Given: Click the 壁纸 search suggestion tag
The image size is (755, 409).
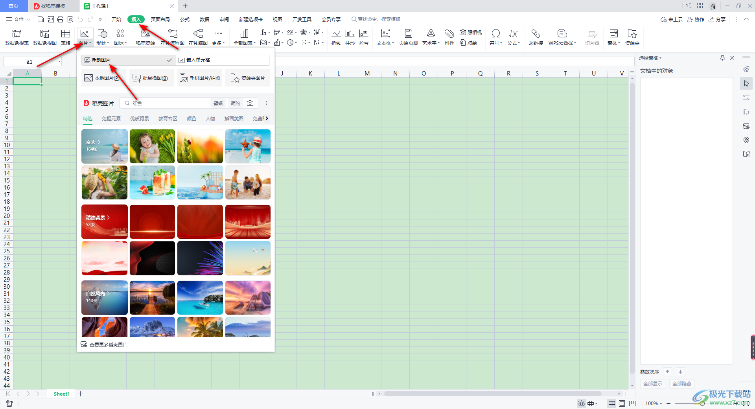Looking at the screenshot, I should [x=218, y=103].
